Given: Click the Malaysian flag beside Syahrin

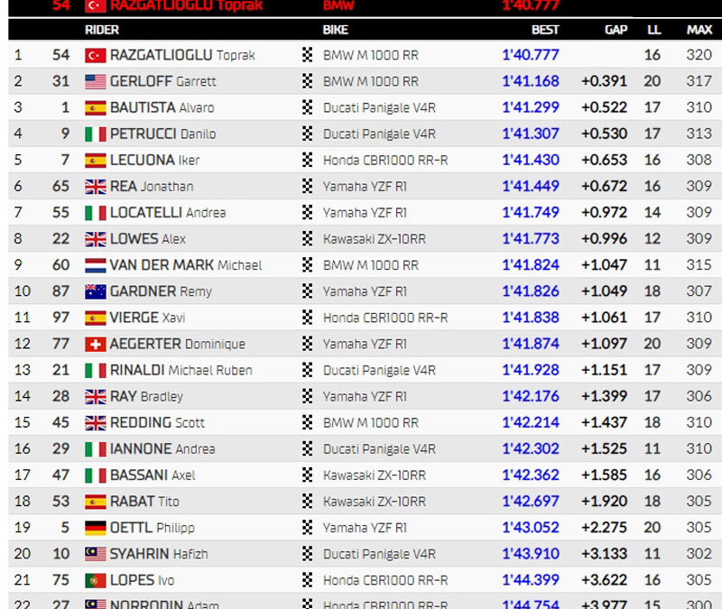Looking at the screenshot, I should (96, 554).
